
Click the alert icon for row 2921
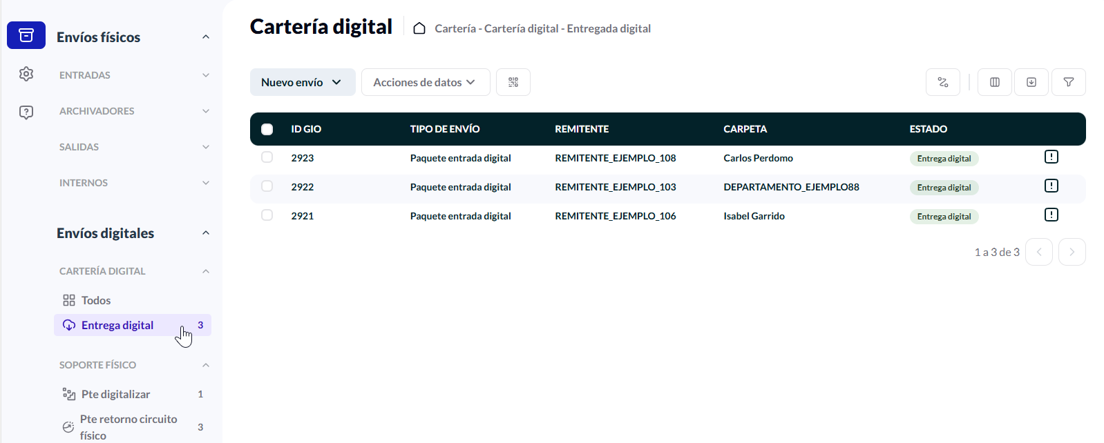pos(1051,215)
